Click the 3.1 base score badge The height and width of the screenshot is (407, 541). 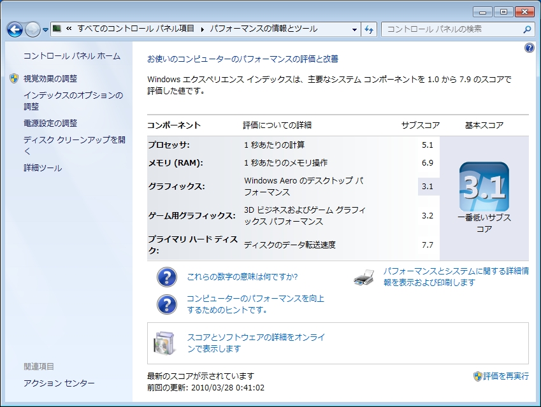pos(484,187)
